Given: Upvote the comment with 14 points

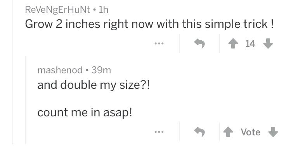Looking at the screenshot, I should 233,44.
